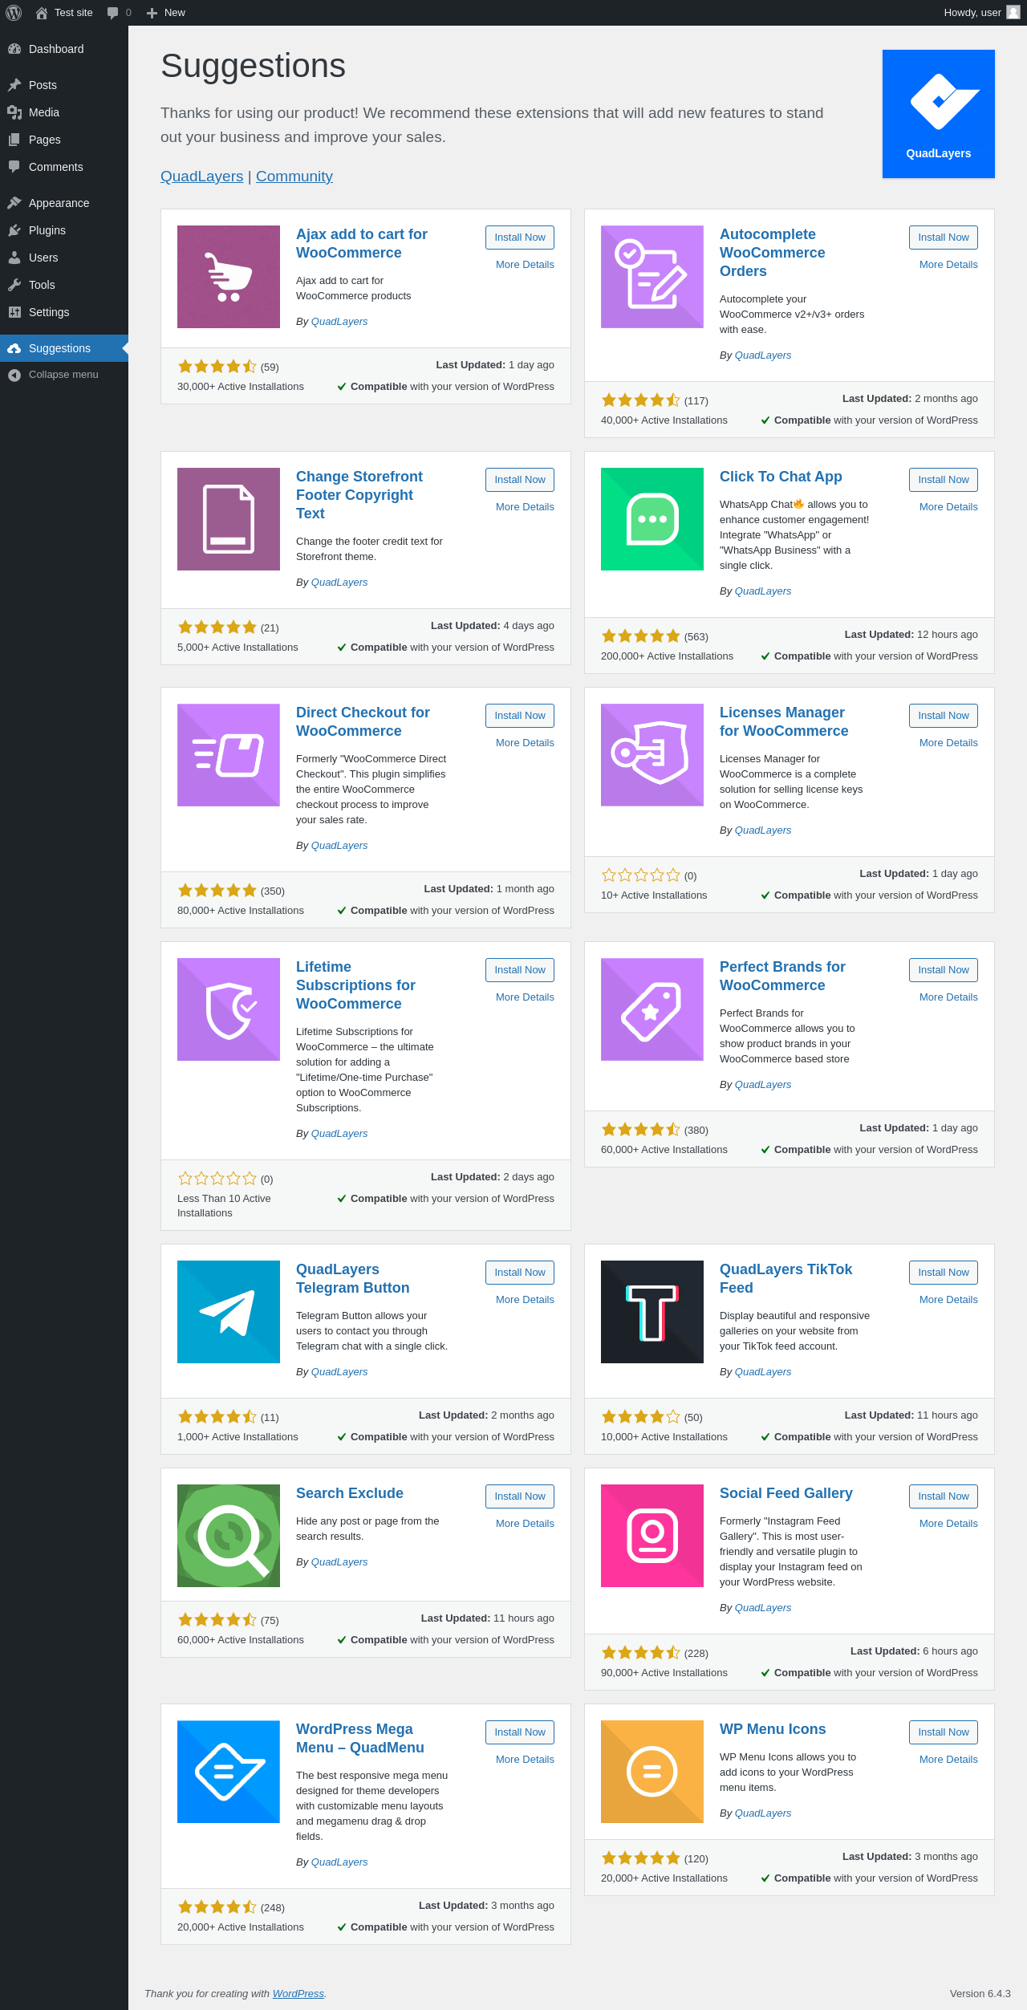Viewport: 1027px width, 2010px height.
Task: View More Details for Licenses Manager
Action: pos(948,743)
